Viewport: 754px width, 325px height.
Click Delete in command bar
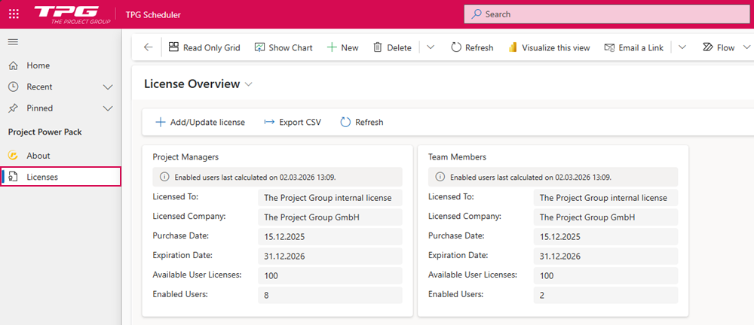[x=392, y=47]
